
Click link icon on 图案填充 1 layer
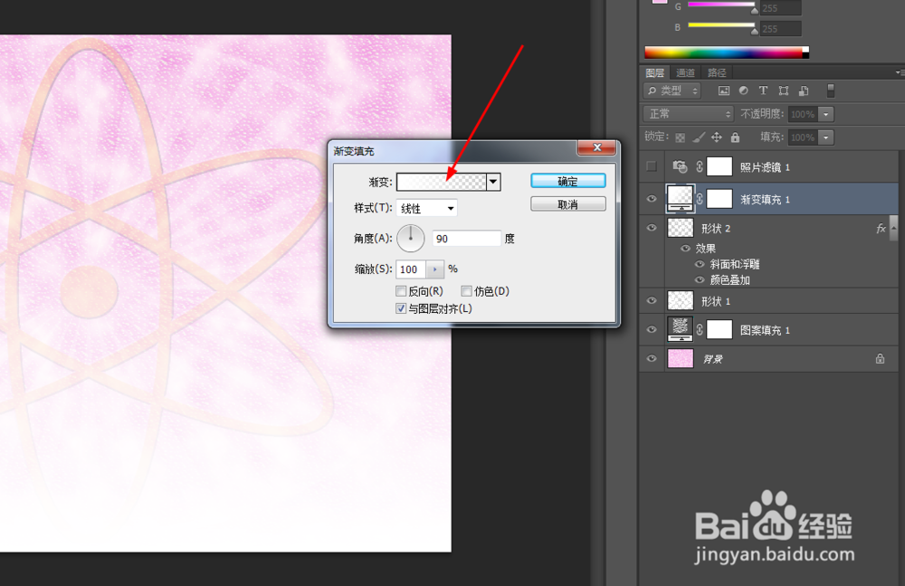[700, 329]
